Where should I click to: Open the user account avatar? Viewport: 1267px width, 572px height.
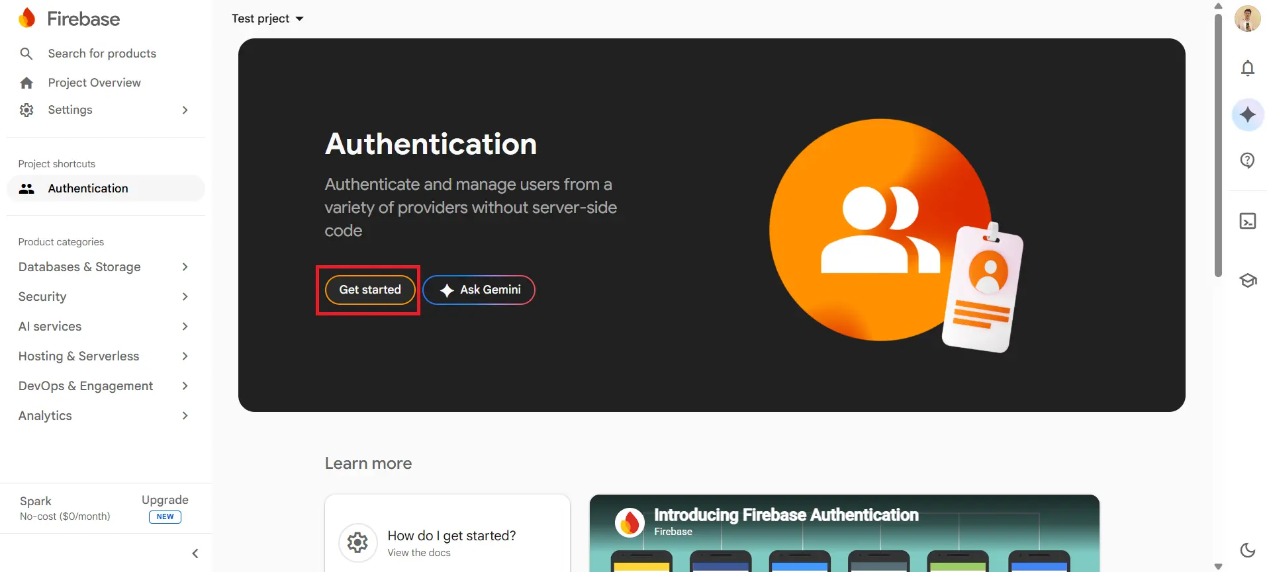point(1248,19)
